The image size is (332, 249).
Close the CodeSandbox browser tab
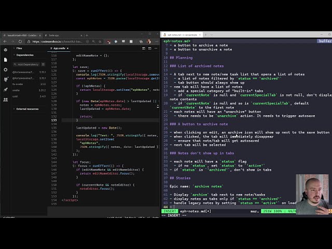[x=40, y=35]
